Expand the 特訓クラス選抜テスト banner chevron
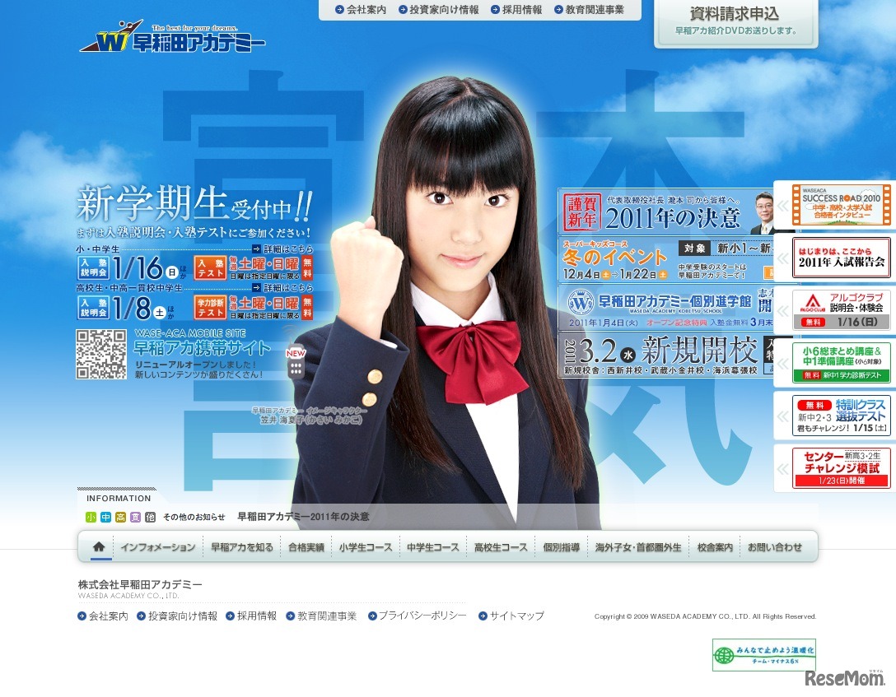Screen dimensions: 896x697 pos(783,416)
